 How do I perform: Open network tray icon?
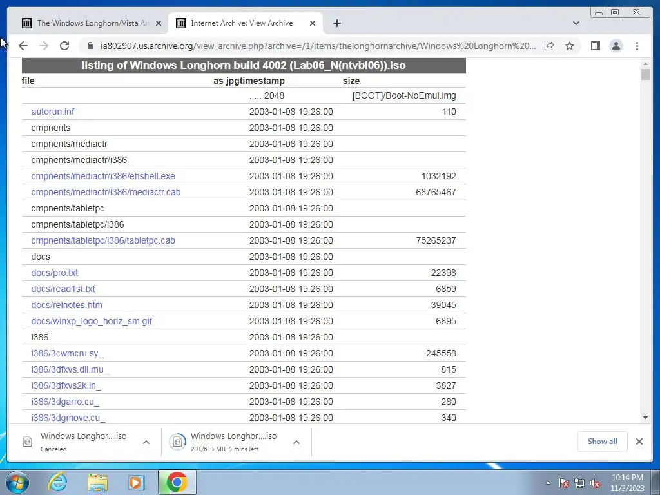pyautogui.click(x=579, y=483)
